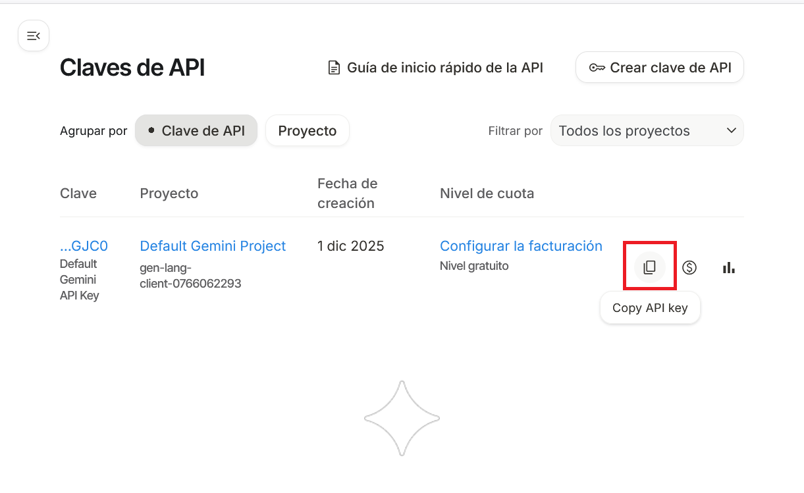View usage with the bar chart icon

(728, 267)
